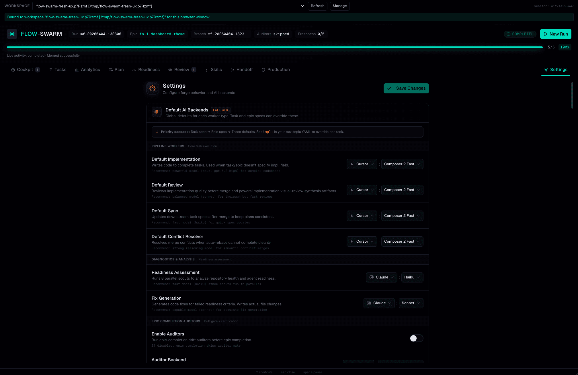578x375 pixels.
Task: Open Readiness Assessment Haiku model dropdown
Action: tap(412, 277)
